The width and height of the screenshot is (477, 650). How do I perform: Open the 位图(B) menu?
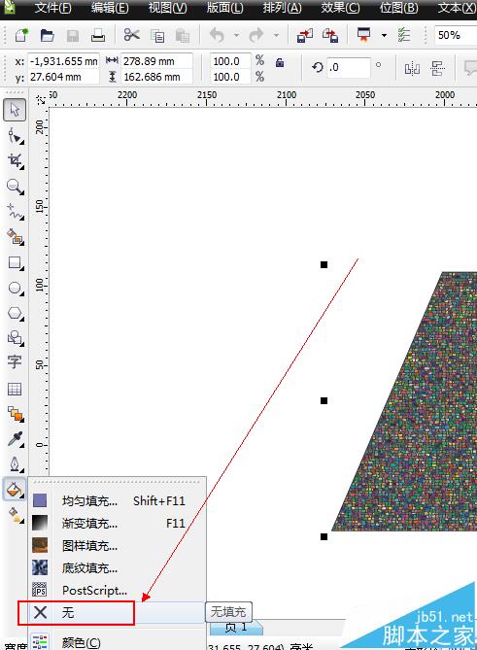(398, 8)
